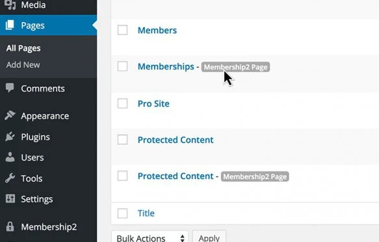379x242 pixels.
Task: Open Settings sliders icon
Action: (10, 199)
